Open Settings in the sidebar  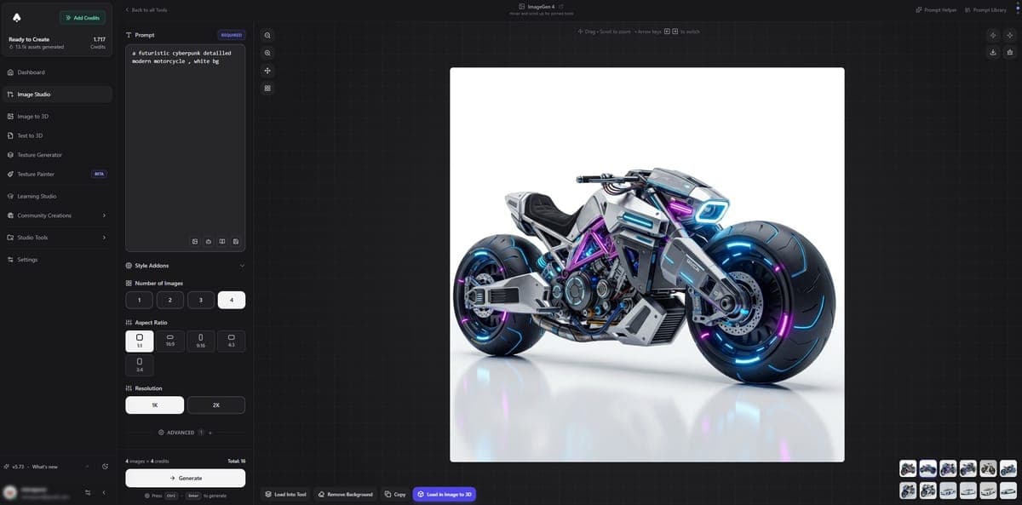(x=56, y=259)
